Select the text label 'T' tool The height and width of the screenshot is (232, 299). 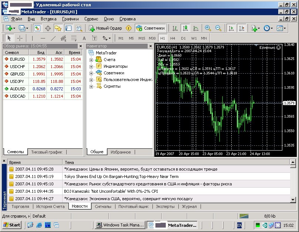point(95,38)
